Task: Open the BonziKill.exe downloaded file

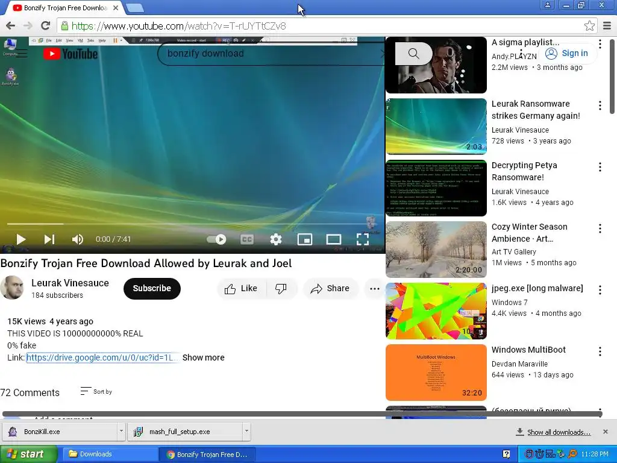Action: 60,432
